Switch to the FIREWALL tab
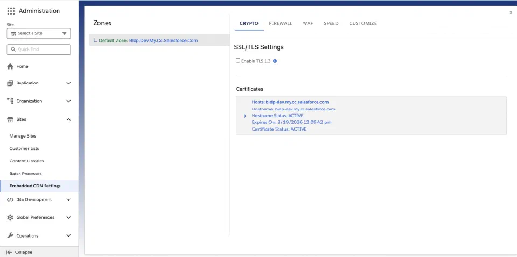 [x=281, y=23]
